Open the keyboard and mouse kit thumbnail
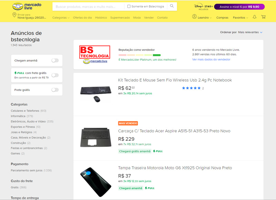Screen dimensions: 276x200 pyautogui.click(x=96, y=94)
